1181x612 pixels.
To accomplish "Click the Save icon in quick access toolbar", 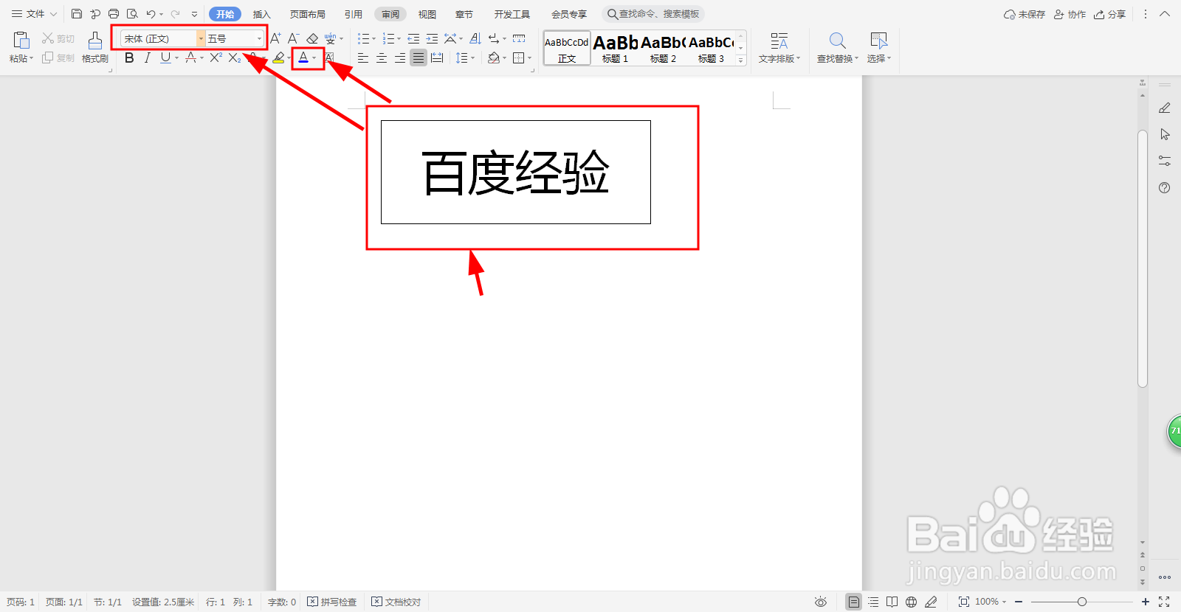I will (x=77, y=14).
